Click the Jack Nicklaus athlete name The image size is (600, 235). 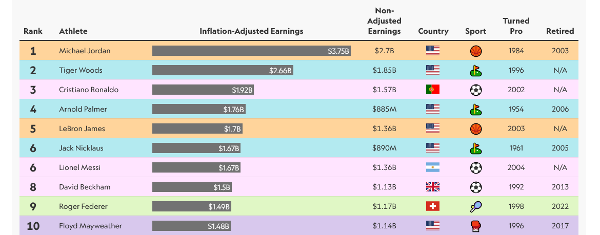click(81, 148)
